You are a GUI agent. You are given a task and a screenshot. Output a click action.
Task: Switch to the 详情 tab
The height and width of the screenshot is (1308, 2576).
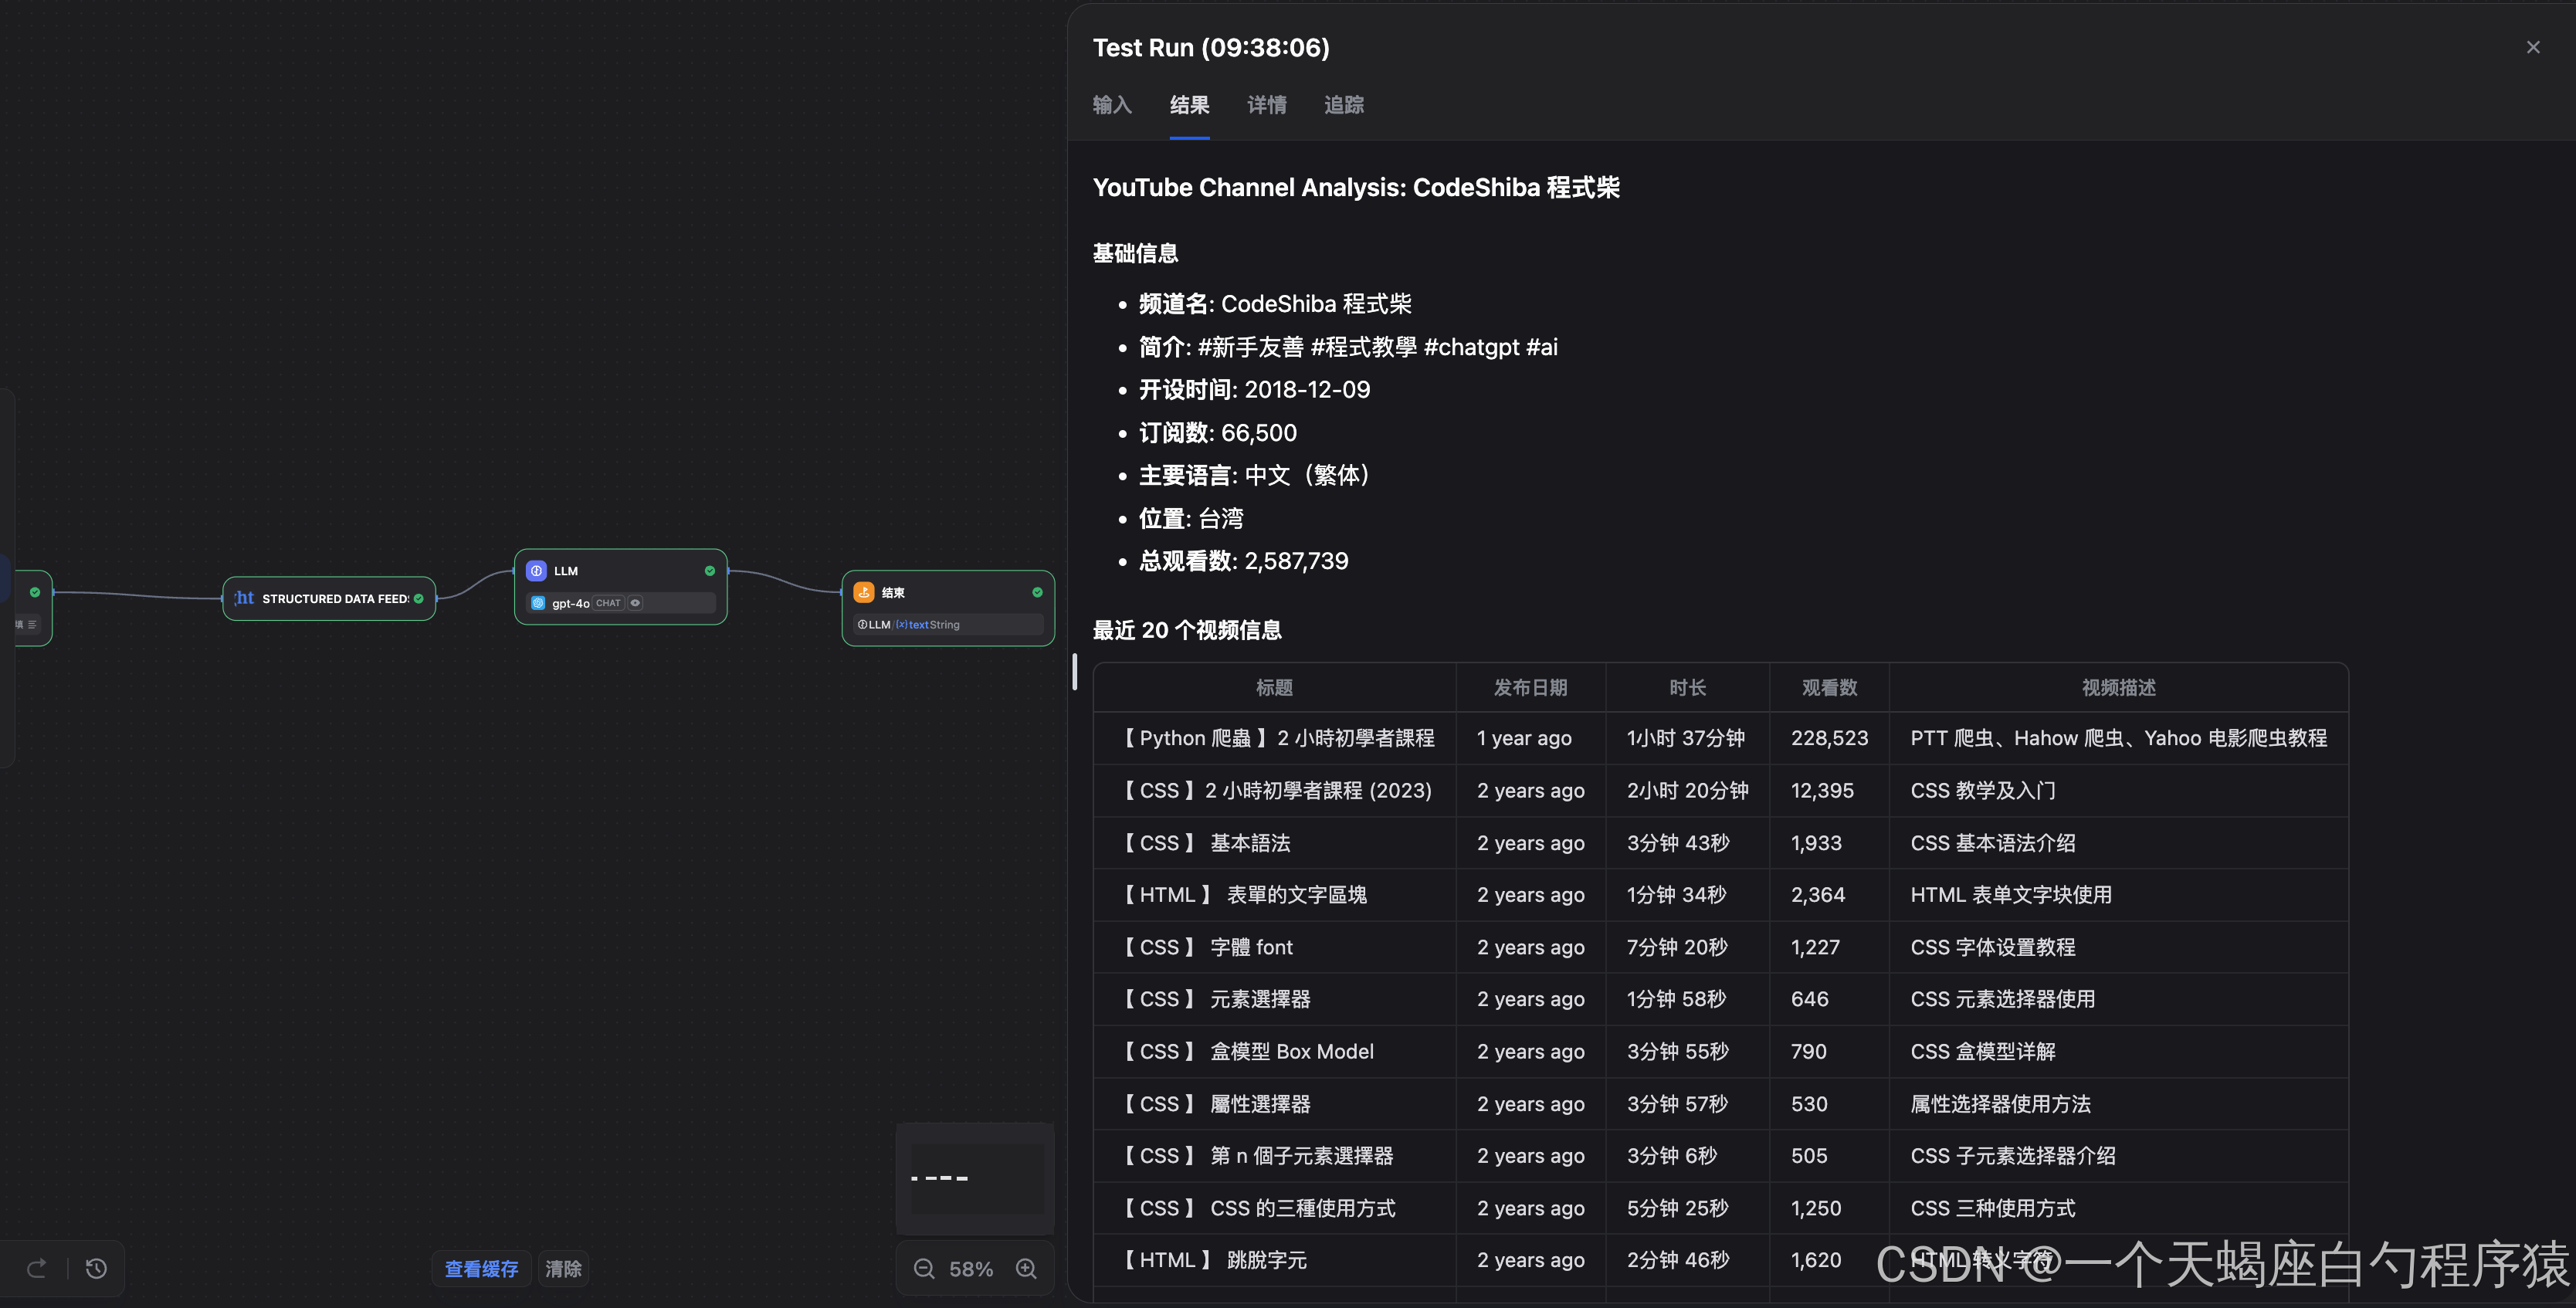(x=1267, y=105)
